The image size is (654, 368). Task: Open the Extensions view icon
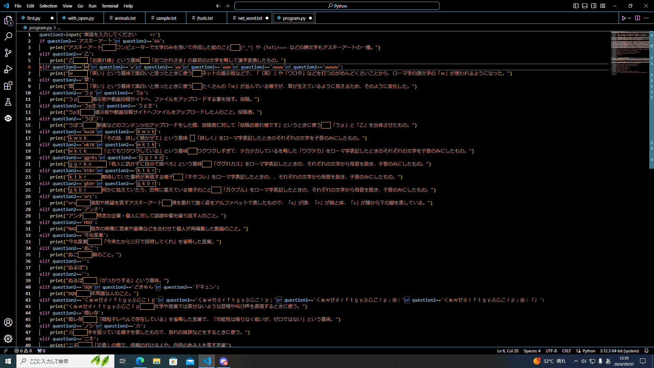click(x=8, y=86)
